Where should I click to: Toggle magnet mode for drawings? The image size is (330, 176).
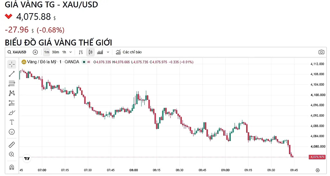12,167
